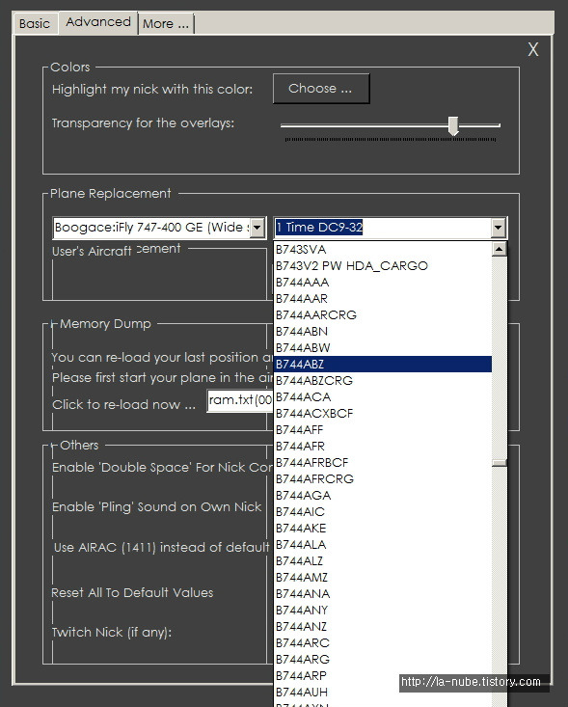Screen dimensions: 568x707
Task: Select B744AFR plane
Action: tap(382, 446)
